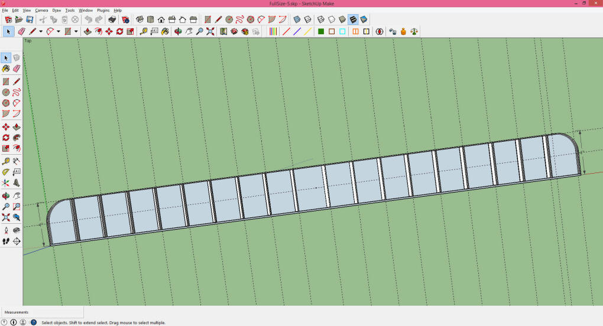The width and height of the screenshot is (603, 326).
Task: Toggle the X-Ray face style
Action: pos(297,19)
